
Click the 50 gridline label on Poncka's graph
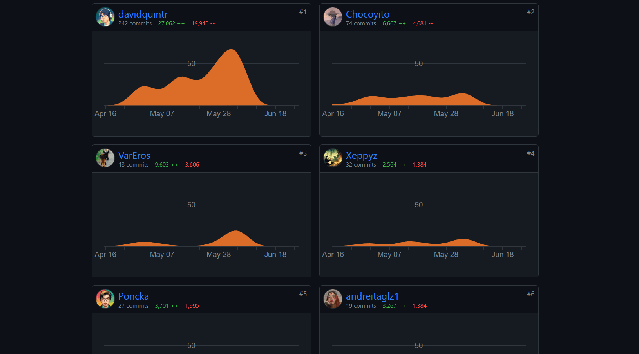(191, 346)
